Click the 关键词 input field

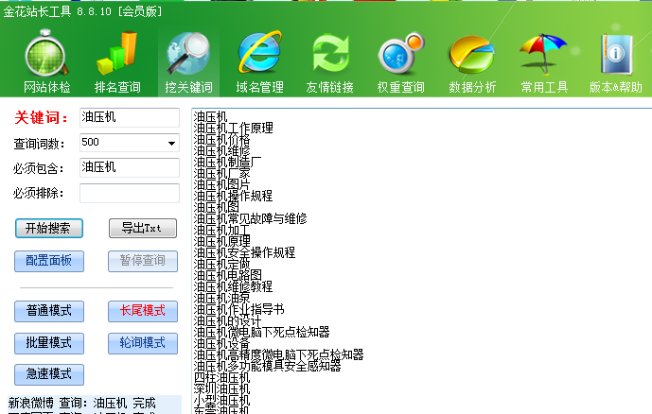tap(129, 117)
